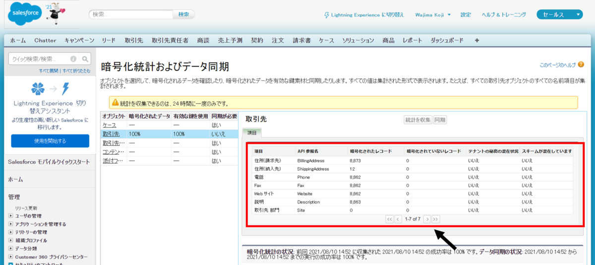Click into the quick search input field
The image size is (595, 265).
tap(40, 59)
